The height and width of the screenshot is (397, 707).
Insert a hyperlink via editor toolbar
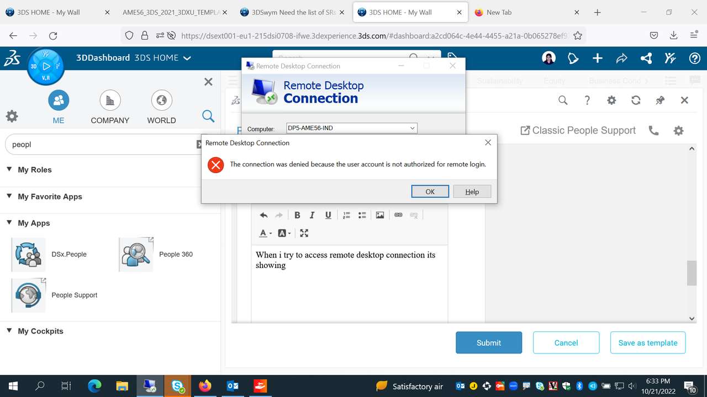(398, 215)
